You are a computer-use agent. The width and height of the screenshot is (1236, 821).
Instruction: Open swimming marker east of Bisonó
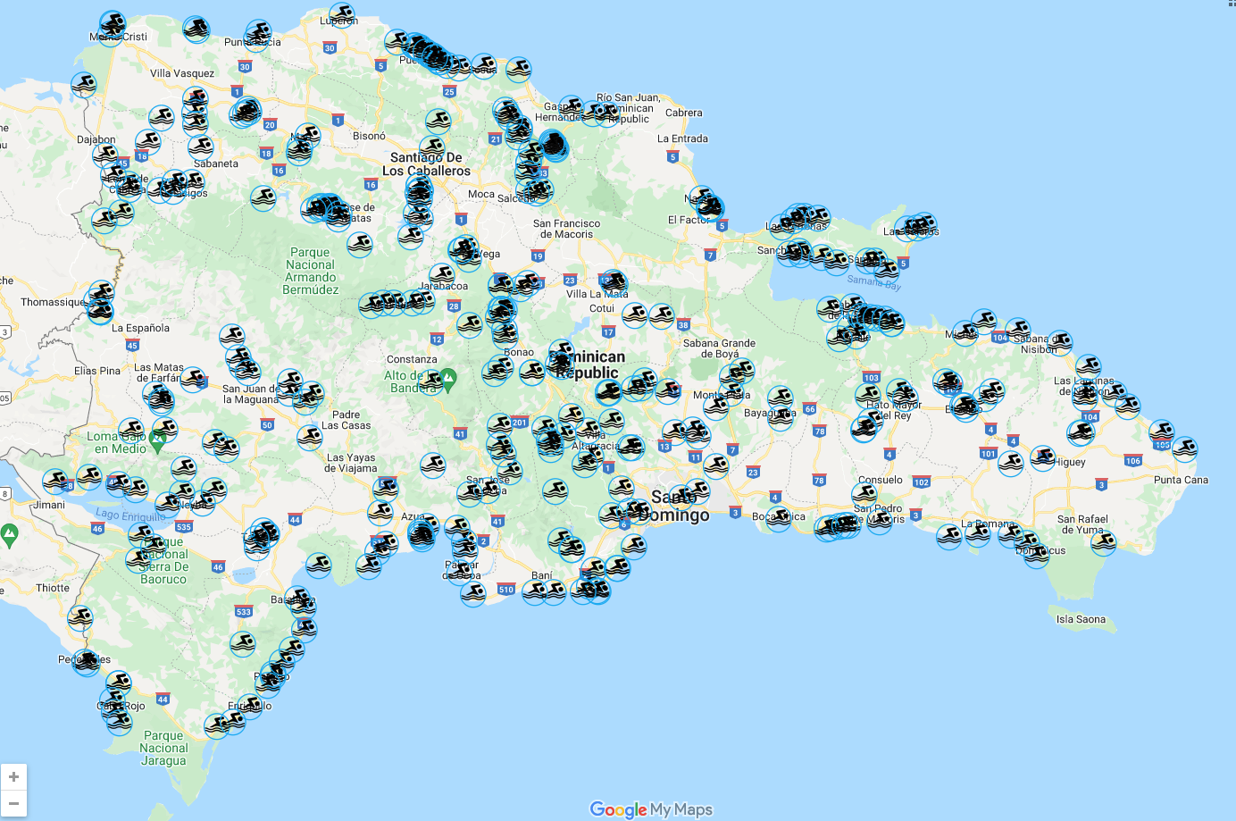(x=438, y=121)
